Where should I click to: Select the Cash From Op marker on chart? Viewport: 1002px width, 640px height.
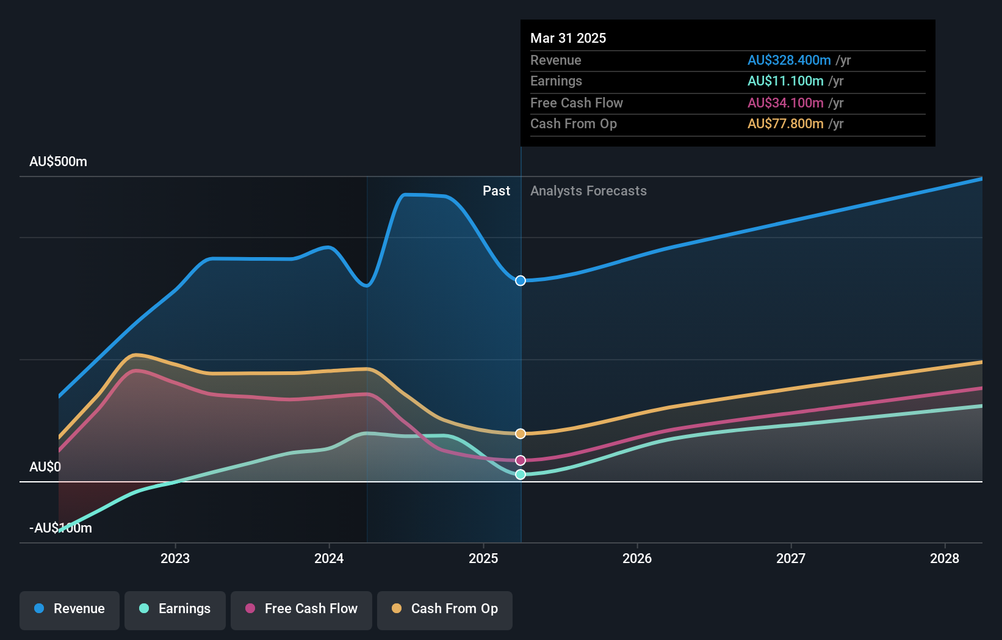point(520,433)
